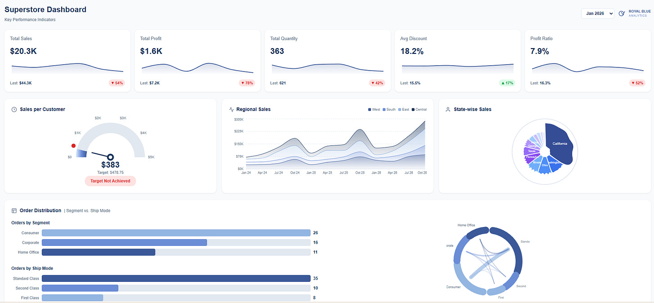Viewport: 654px width, 303px height.
Task: Click the gauge needle pivot circle
Action: pos(110,157)
